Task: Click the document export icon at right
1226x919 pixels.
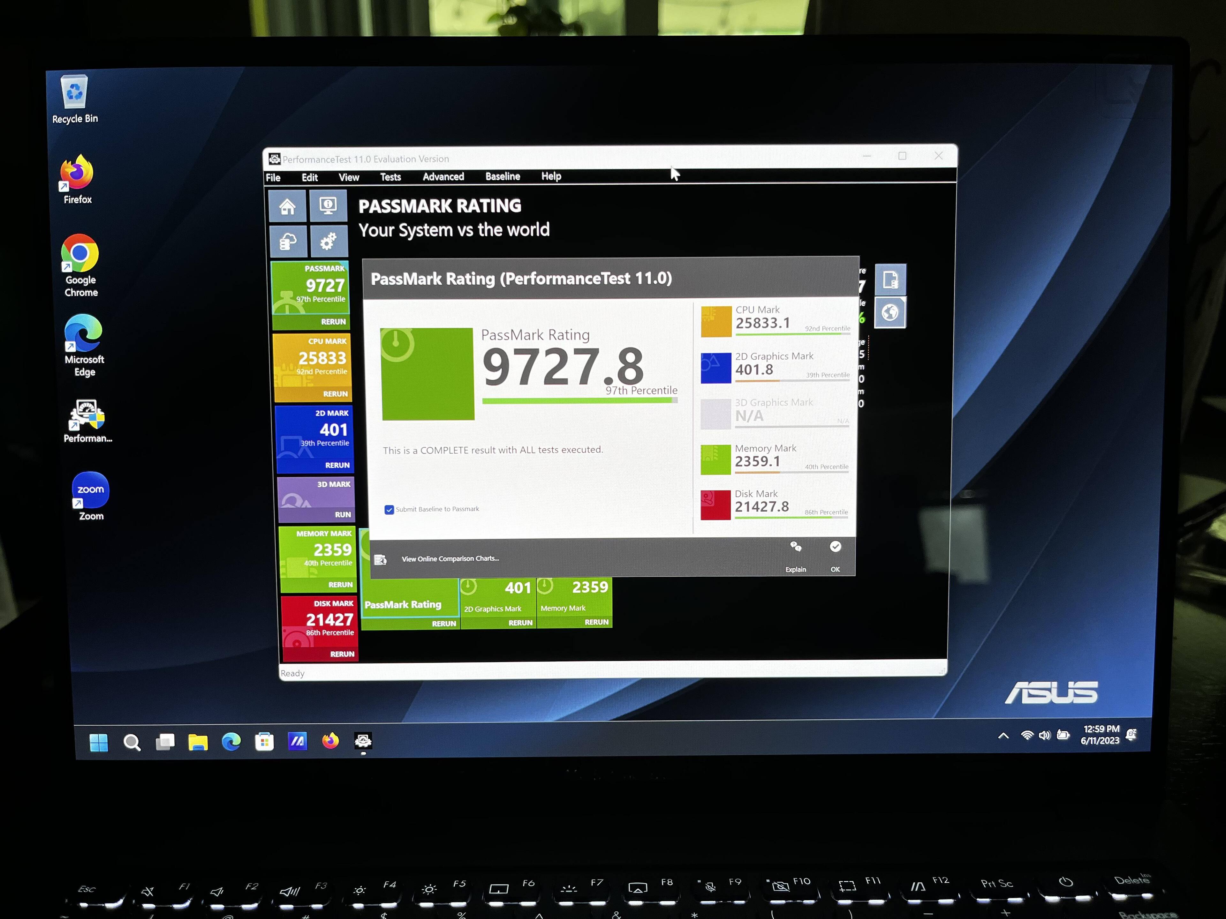Action: (890, 280)
